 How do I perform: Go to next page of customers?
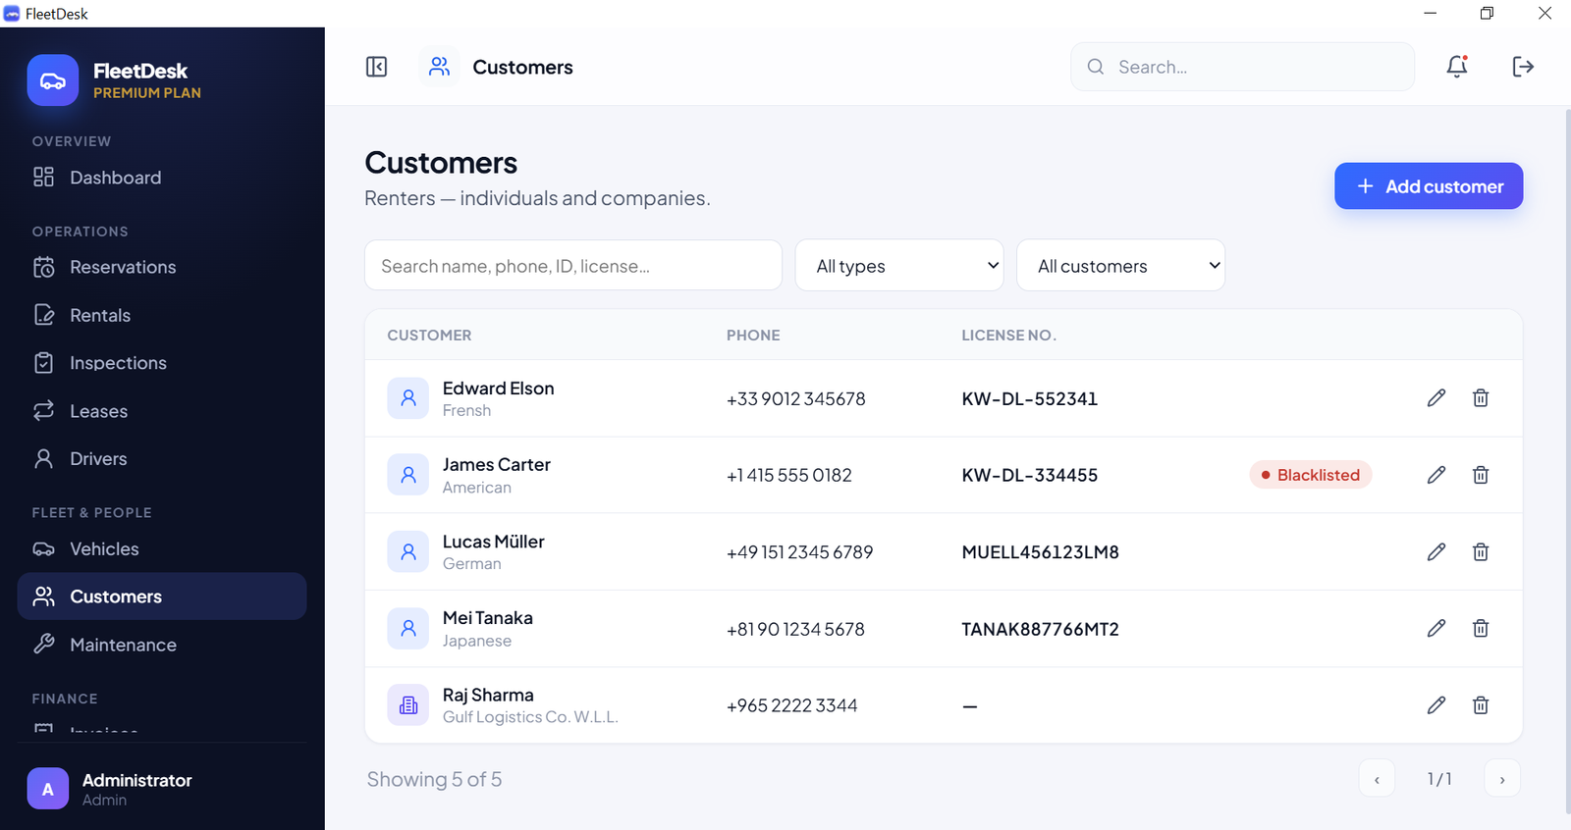pos(1502,779)
